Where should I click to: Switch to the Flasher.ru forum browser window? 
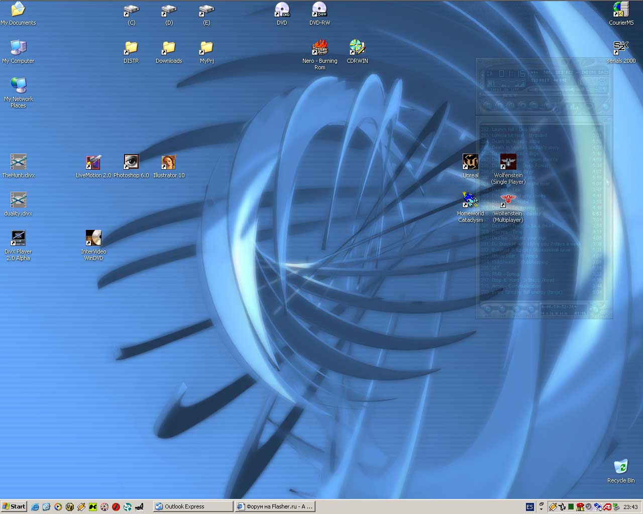(x=275, y=506)
